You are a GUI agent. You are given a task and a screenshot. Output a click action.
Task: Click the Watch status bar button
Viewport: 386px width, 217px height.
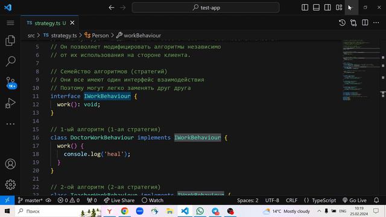153,200
